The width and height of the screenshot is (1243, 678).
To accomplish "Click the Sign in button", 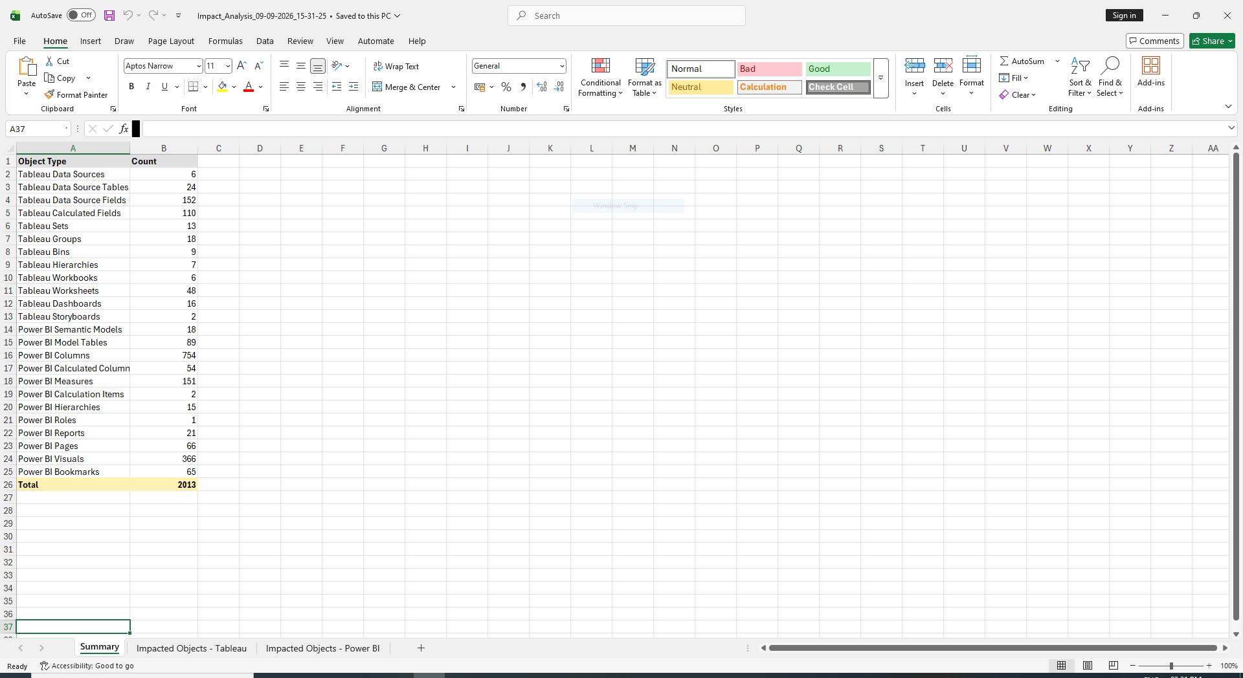I will 1125,16.
